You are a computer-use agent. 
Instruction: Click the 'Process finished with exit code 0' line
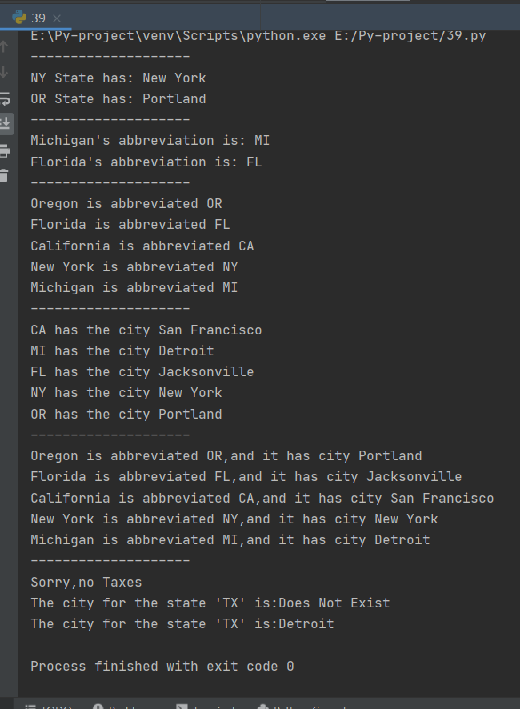(162, 666)
